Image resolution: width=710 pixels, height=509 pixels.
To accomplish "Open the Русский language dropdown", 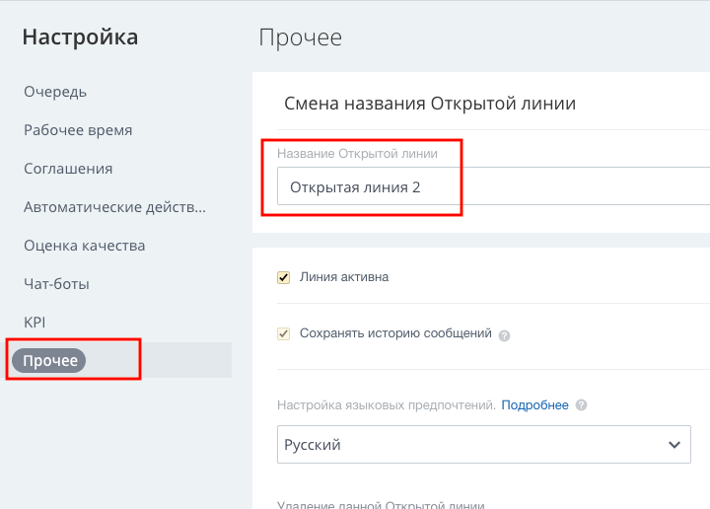I will (484, 444).
